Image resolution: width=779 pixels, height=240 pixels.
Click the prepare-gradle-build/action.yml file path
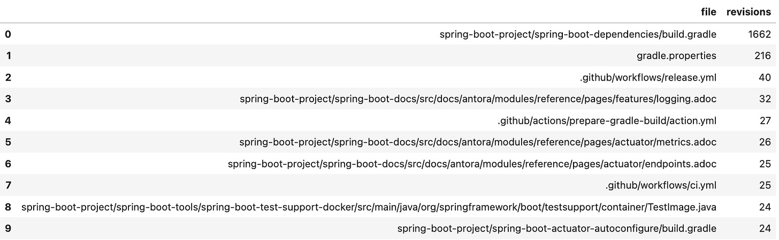coord(607,121)
